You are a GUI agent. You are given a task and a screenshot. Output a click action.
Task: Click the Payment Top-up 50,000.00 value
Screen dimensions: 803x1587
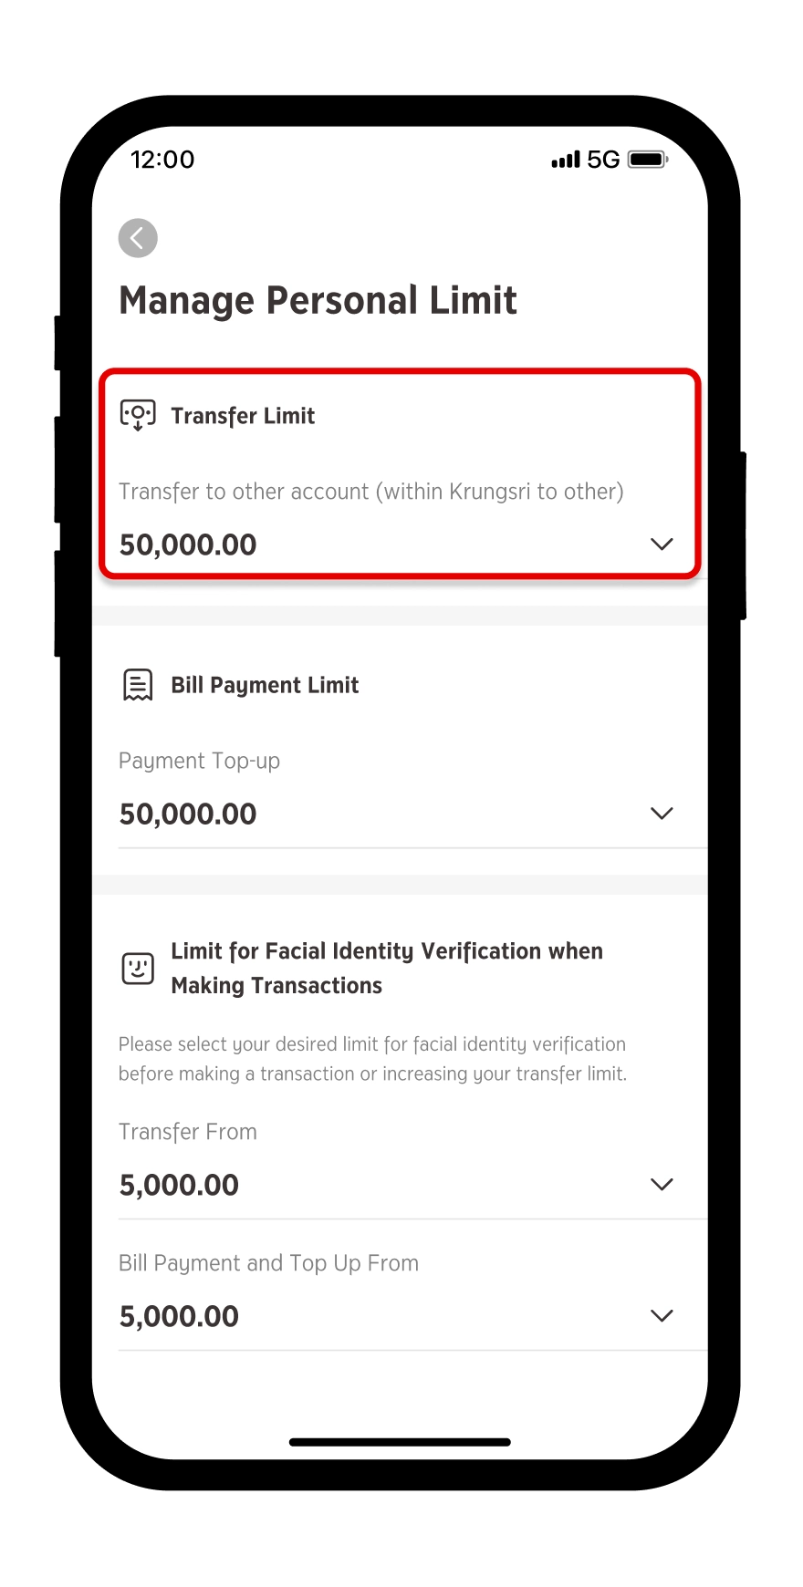pyautogui.click(x=188, y=814)
